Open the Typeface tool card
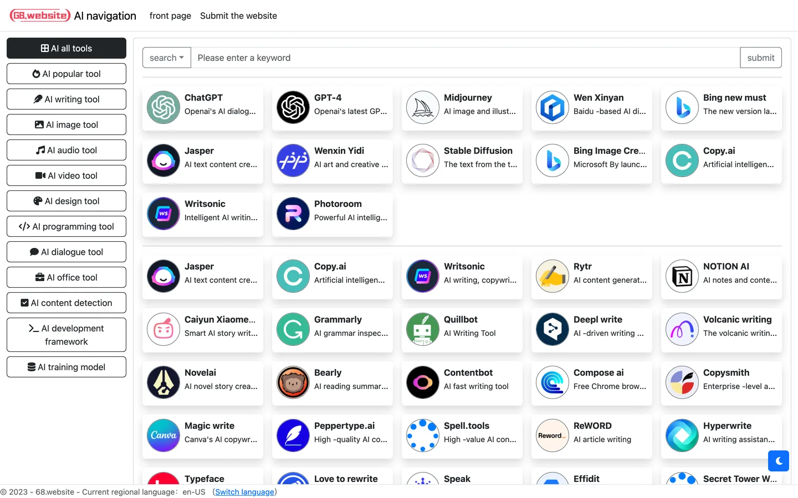 click(x=203, y=476)
